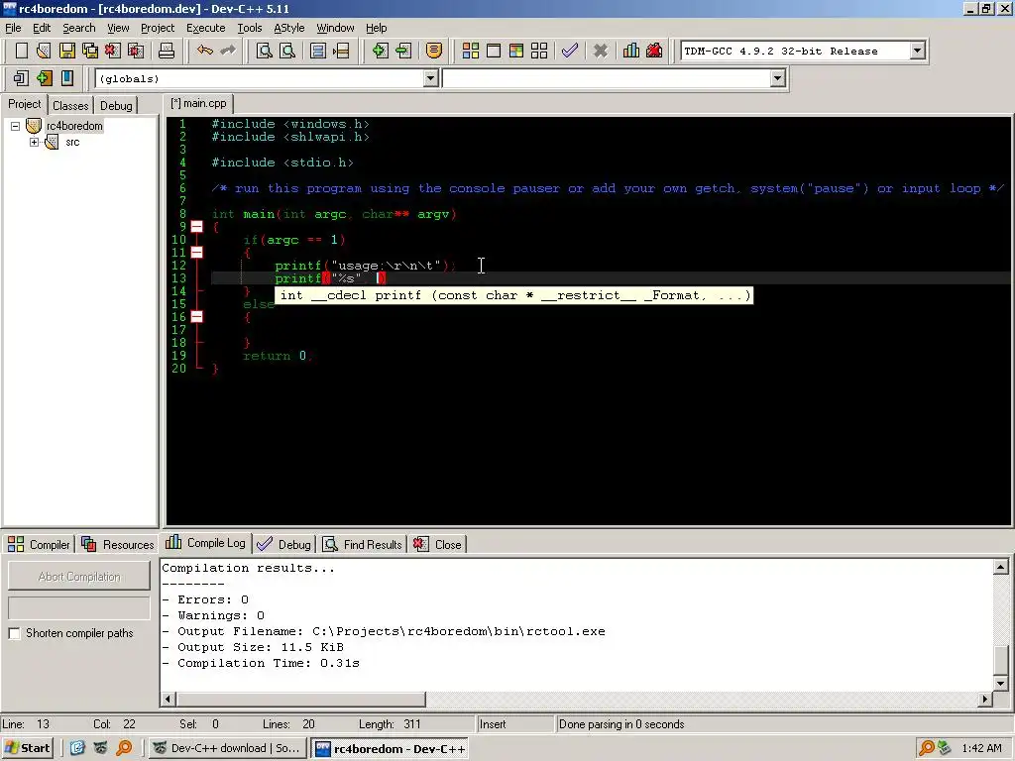Click the New file toolbar icon
Screen dimensions: 1015x761
[21, 51]
